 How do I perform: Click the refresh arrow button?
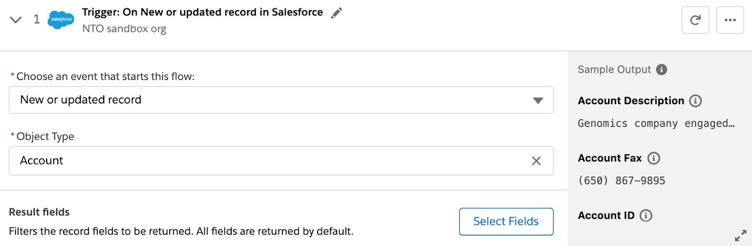[695, 20]
